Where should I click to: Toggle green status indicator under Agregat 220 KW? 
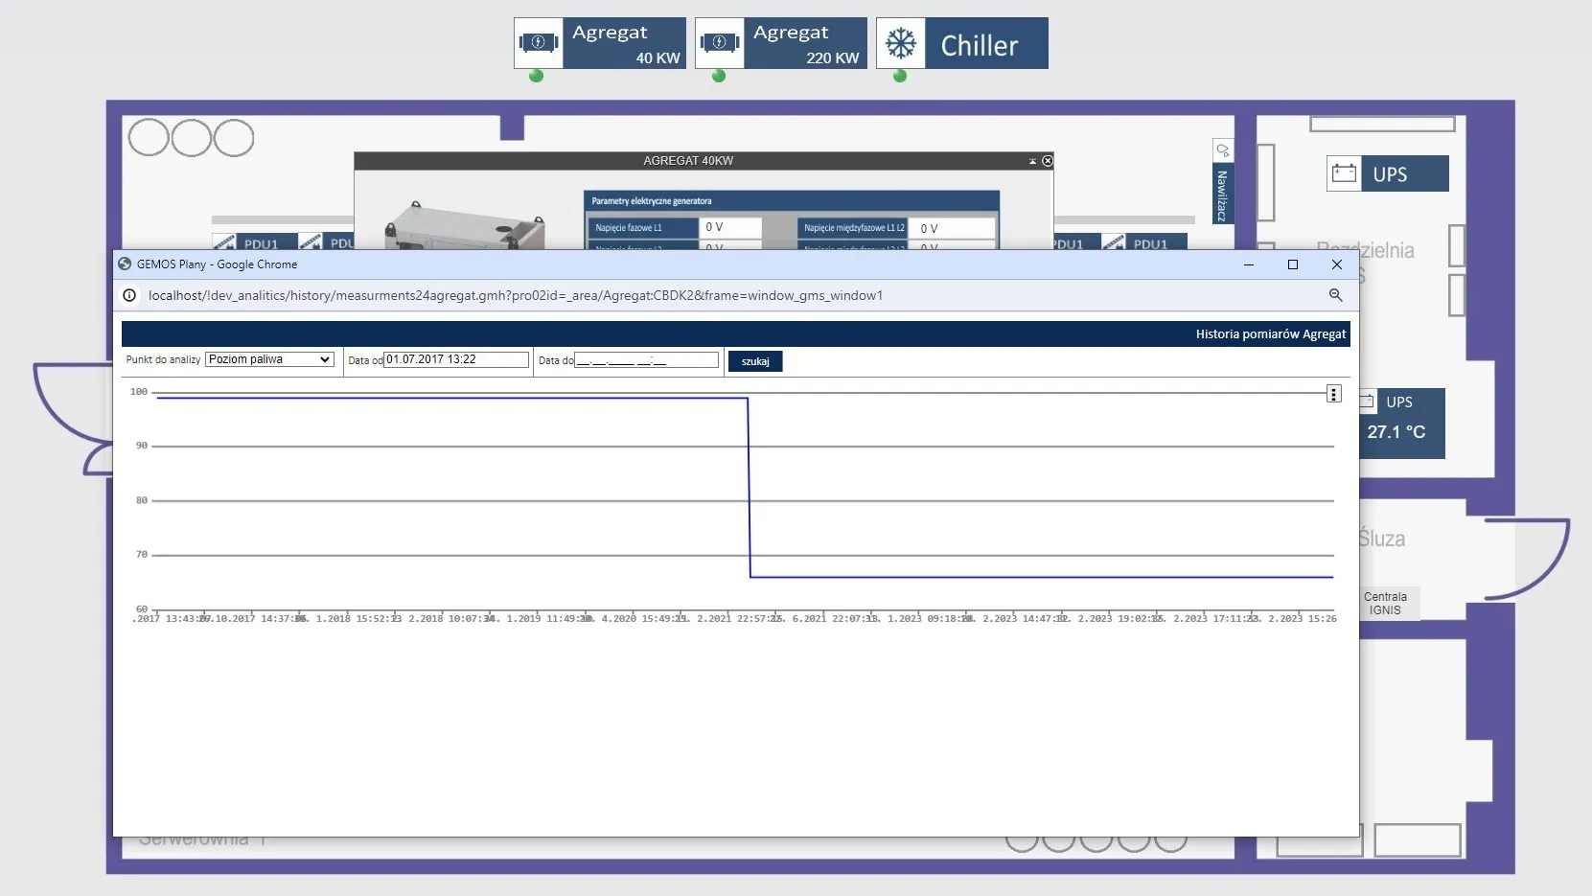click(x=719, y=77)
